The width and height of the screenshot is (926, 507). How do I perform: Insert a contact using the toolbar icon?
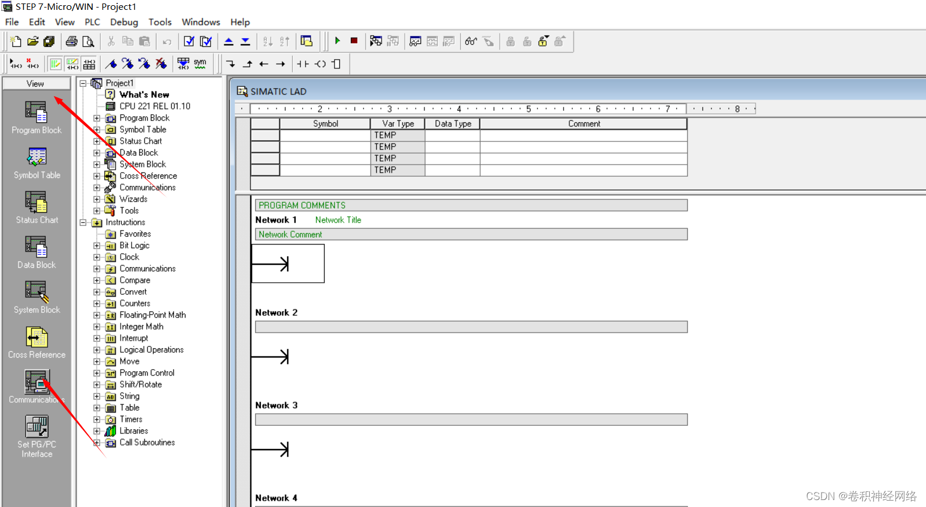point(303,64)
